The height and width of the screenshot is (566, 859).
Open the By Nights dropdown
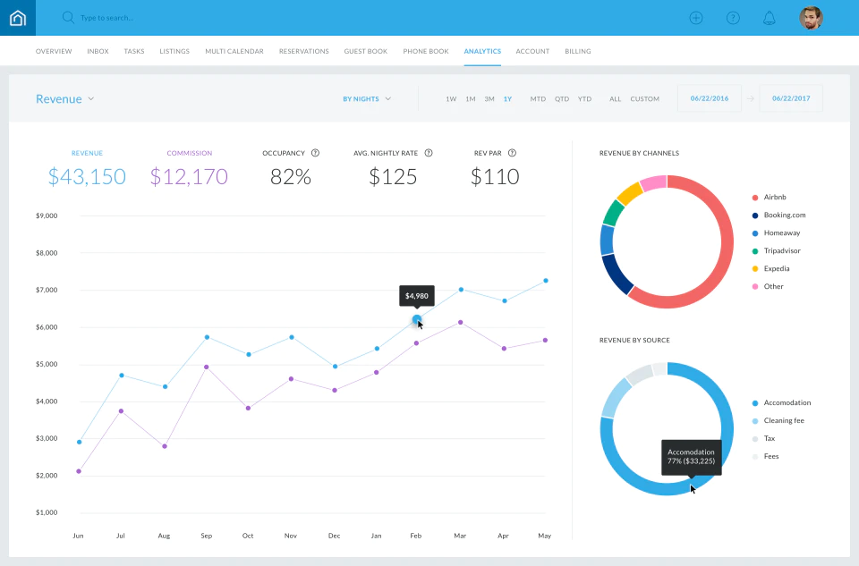367,99
